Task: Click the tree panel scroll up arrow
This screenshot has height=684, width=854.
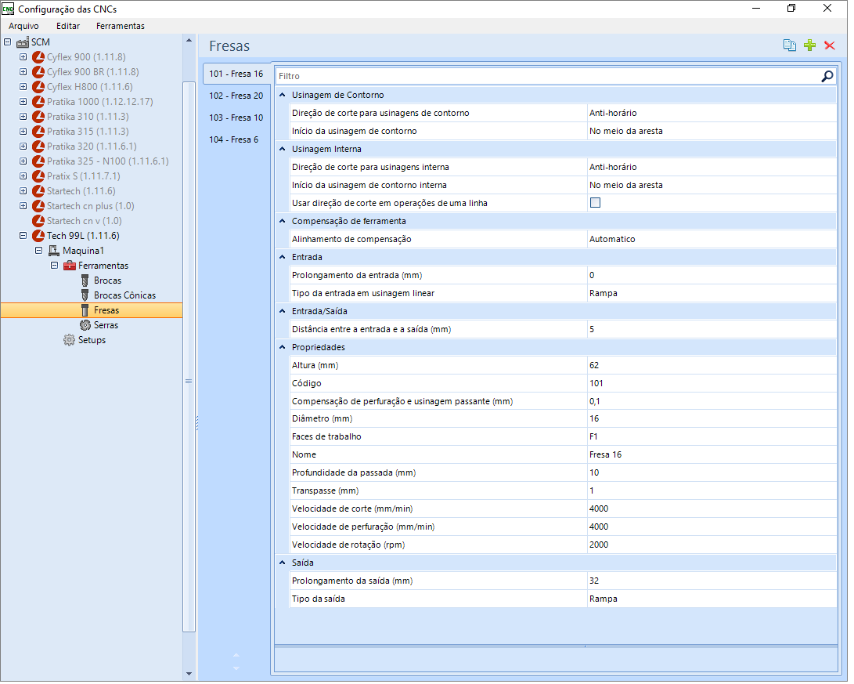Action: pos(190,41)
